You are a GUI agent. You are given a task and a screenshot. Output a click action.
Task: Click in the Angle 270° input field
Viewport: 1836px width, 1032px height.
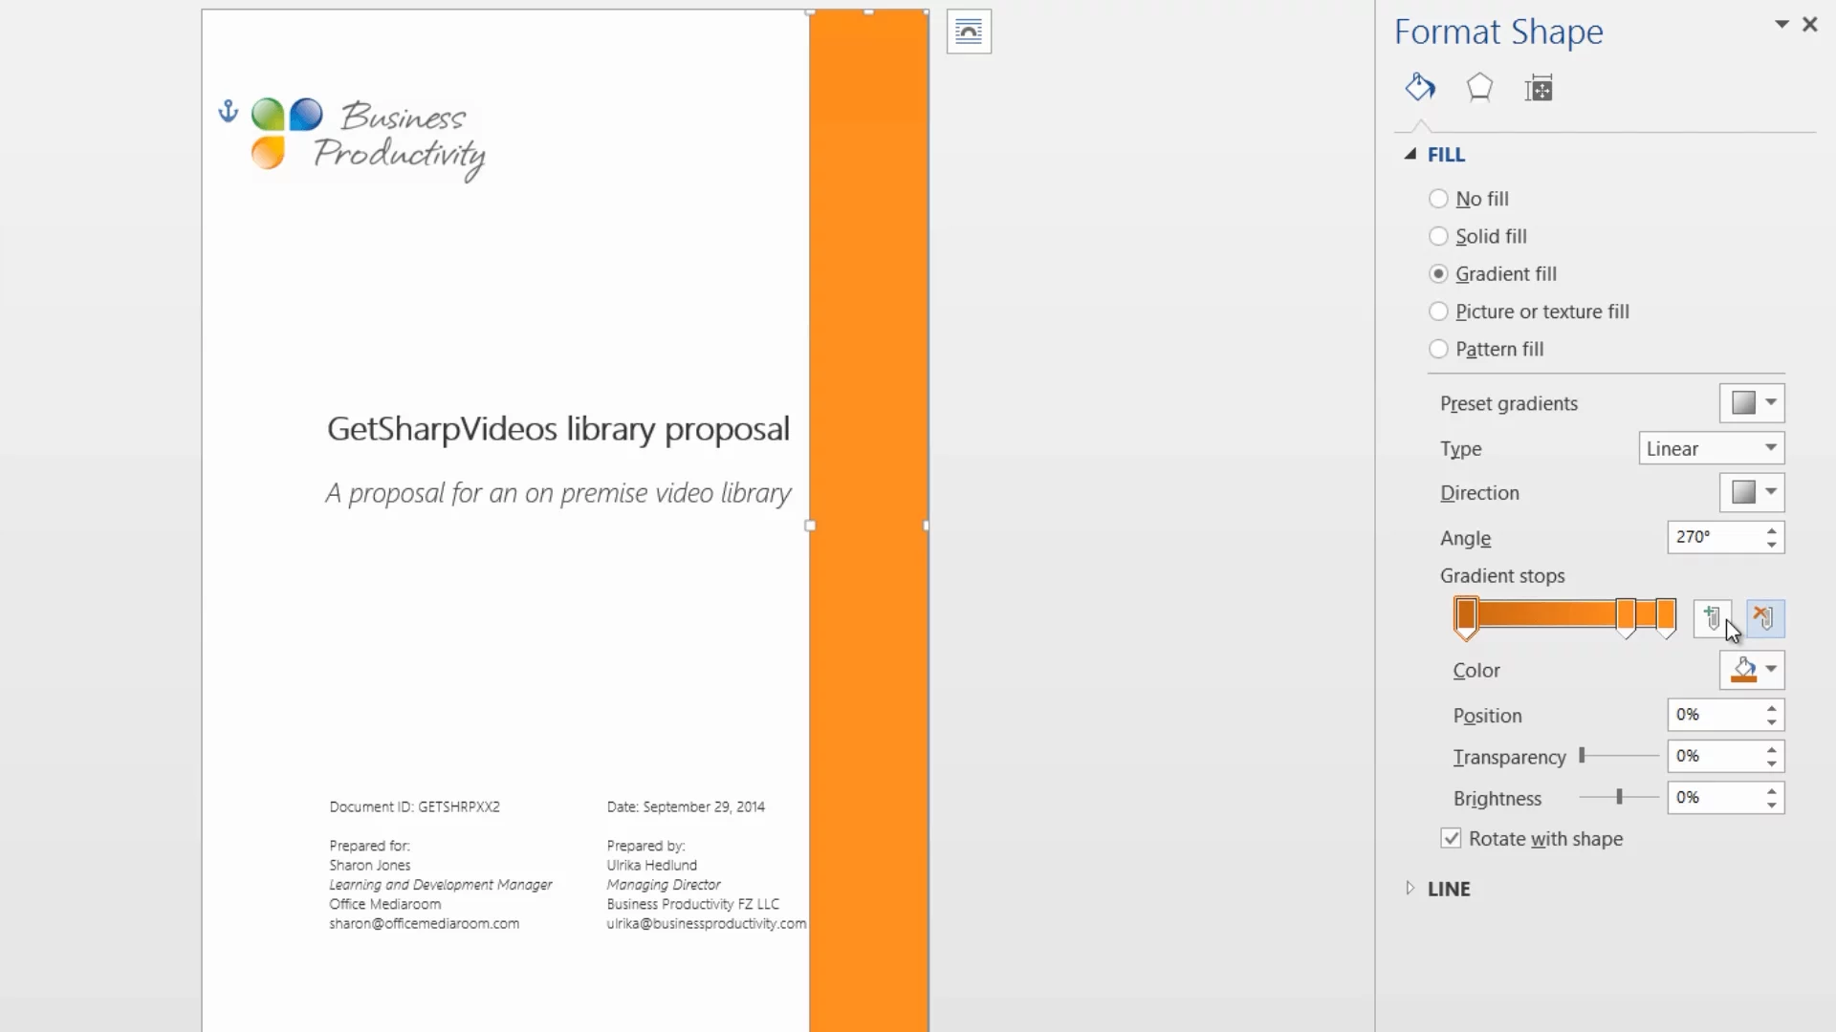click(x=1714, y=537)
